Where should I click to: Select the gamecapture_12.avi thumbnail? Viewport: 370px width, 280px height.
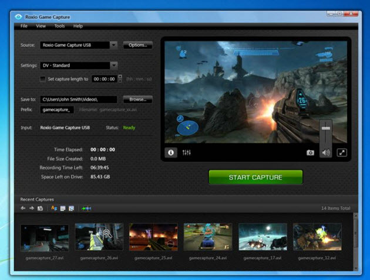[317, 237]
